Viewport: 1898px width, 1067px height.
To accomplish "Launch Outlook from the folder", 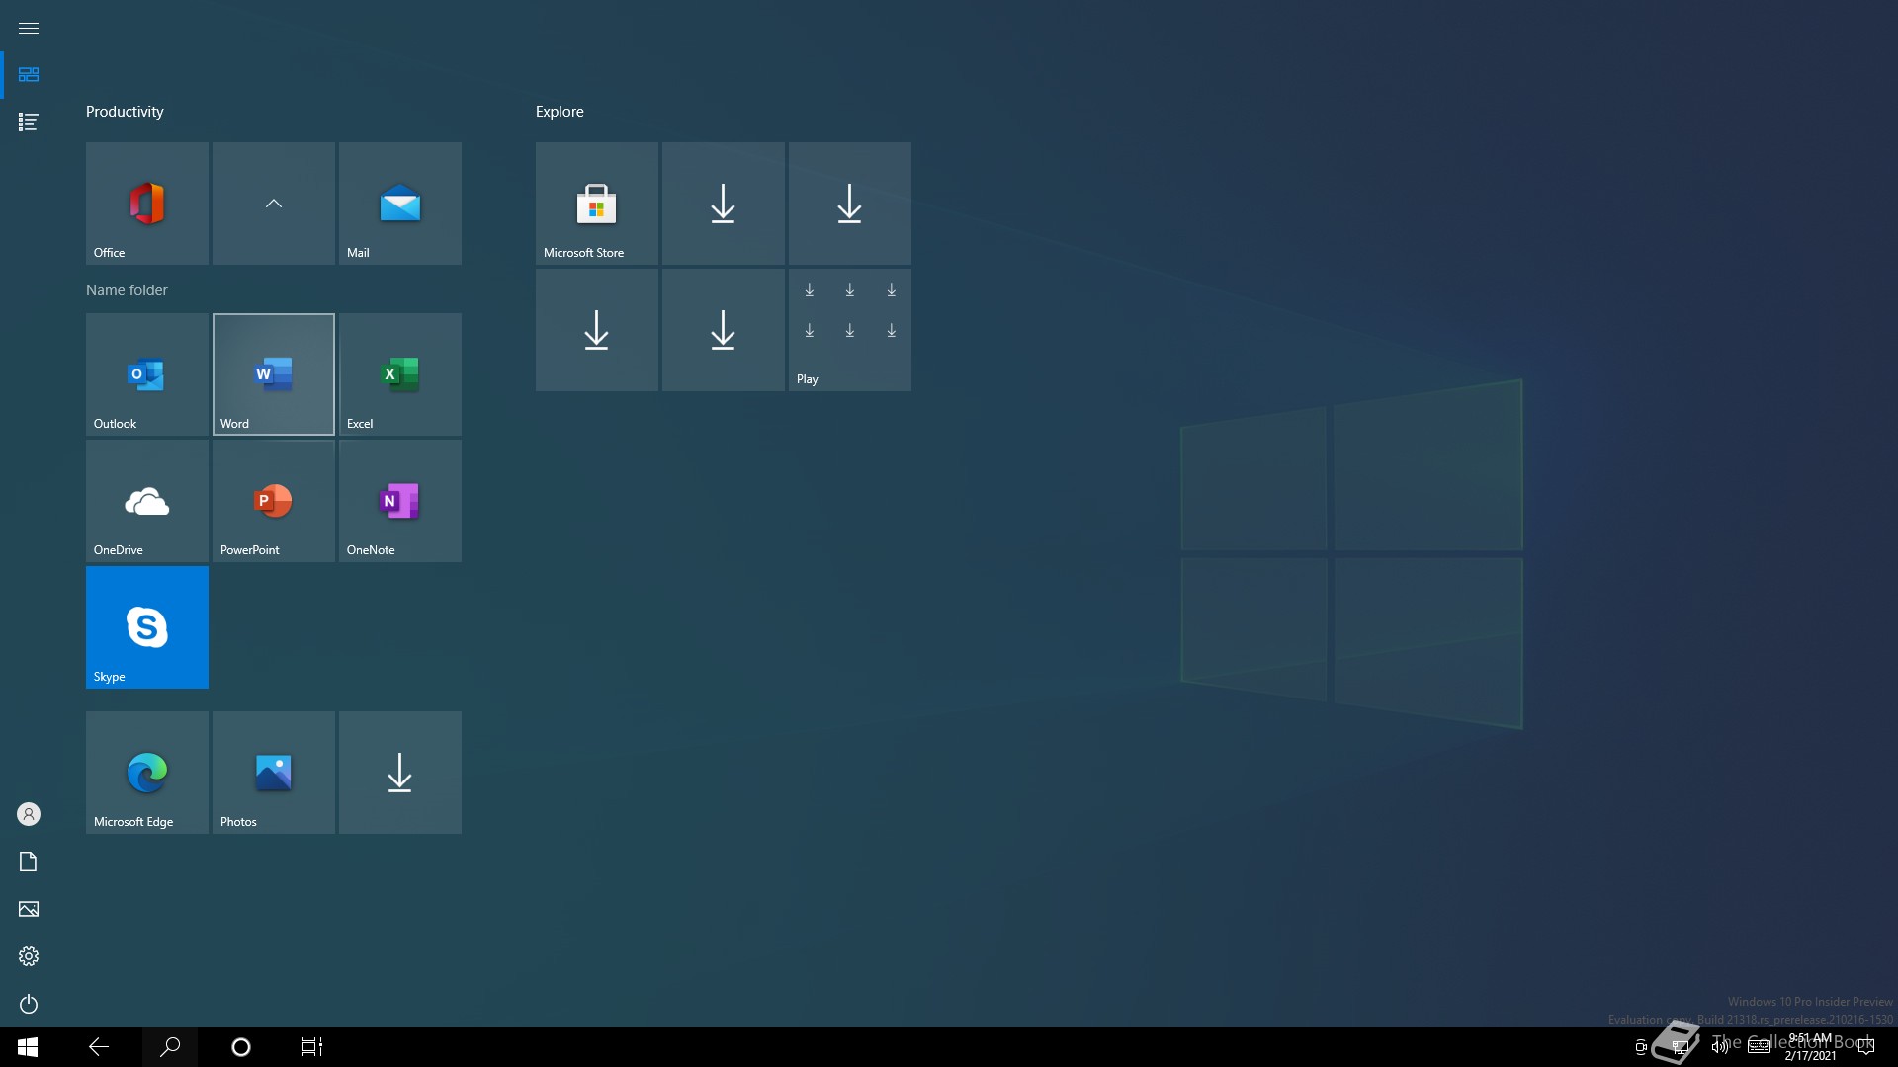I will 147,374.
